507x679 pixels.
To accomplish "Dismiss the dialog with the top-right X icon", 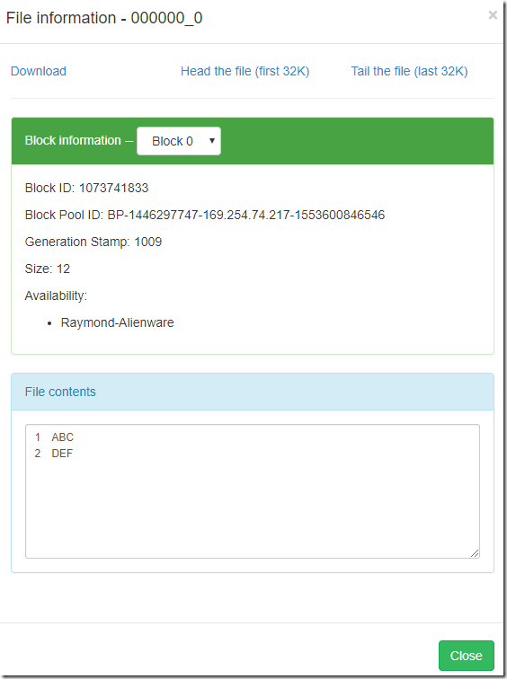I will (x=493, y=15).
